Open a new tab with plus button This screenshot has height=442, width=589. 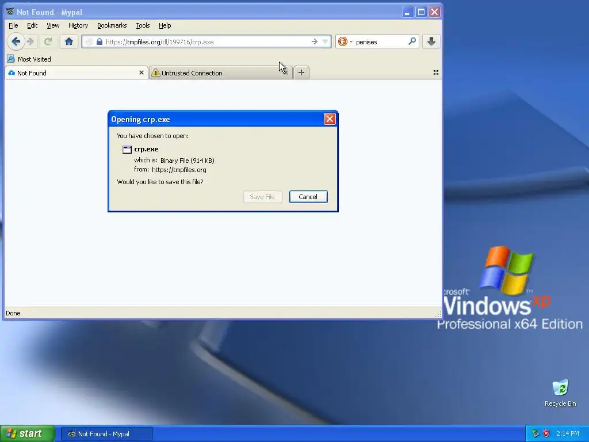tap(301, 73)
